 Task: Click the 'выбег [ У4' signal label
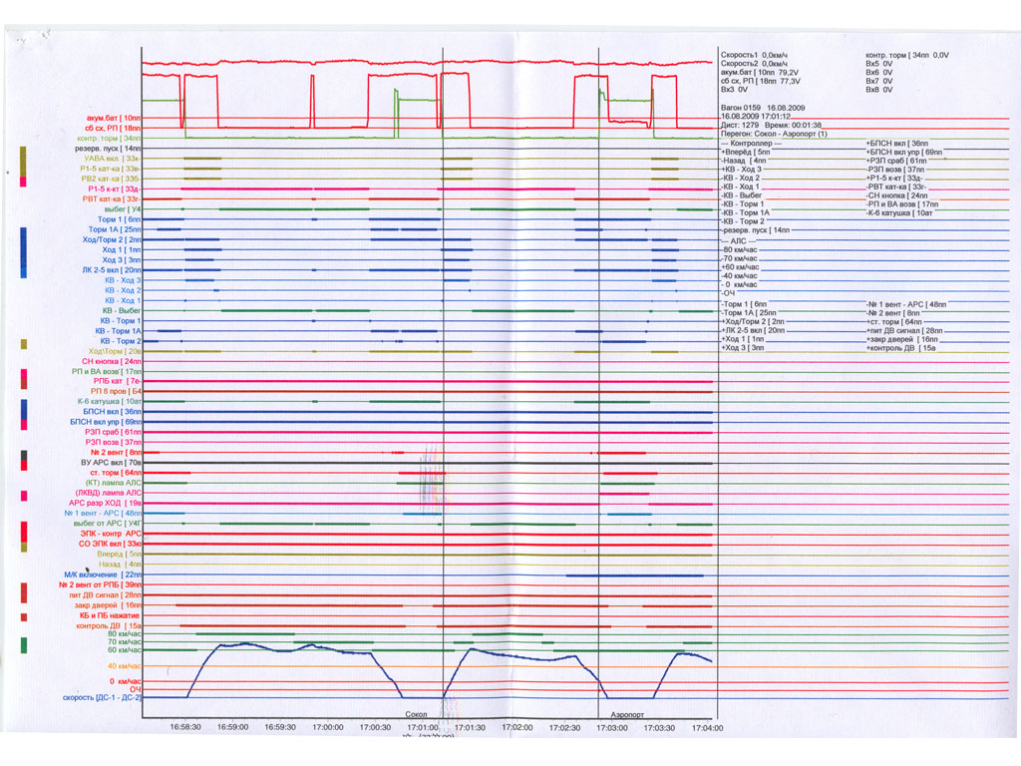(x=124, y=209)
